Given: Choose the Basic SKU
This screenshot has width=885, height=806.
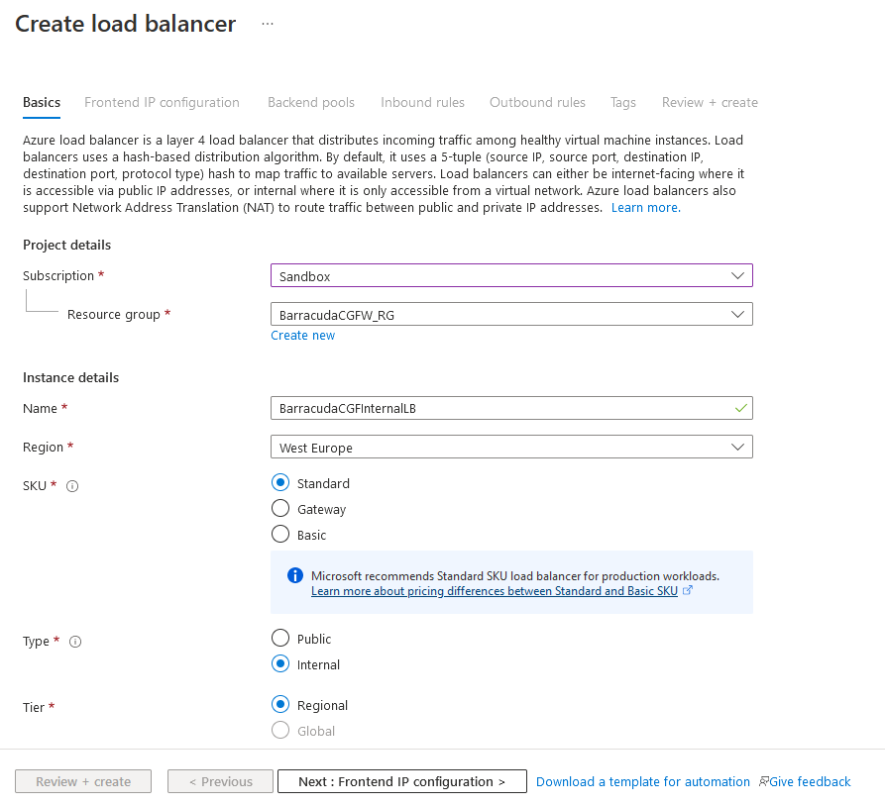Looking at the screenshot, I should (x=280, y=535).
